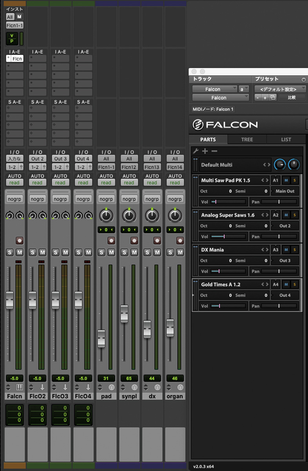Screen dimensions: 308x471
Task: Switch to the PARTS tab
Action: (208, 139)
